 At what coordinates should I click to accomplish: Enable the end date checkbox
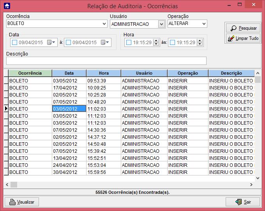68,42
